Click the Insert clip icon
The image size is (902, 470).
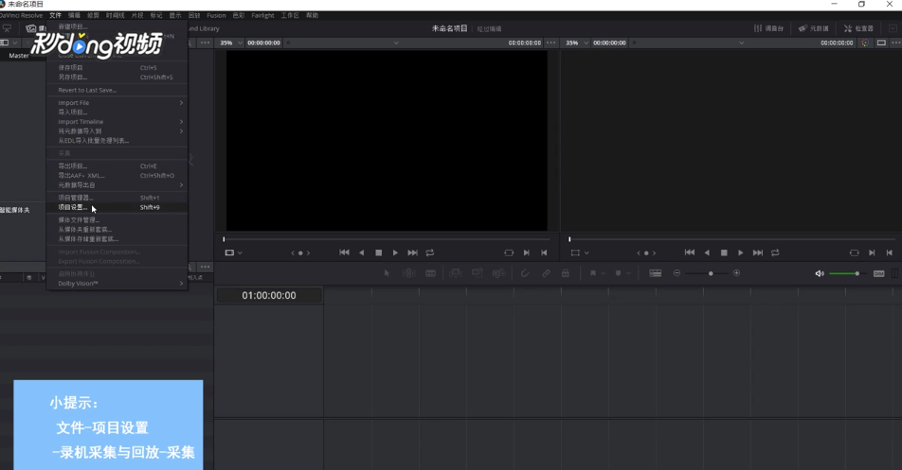pyautogui.click(x=456, y=273)
